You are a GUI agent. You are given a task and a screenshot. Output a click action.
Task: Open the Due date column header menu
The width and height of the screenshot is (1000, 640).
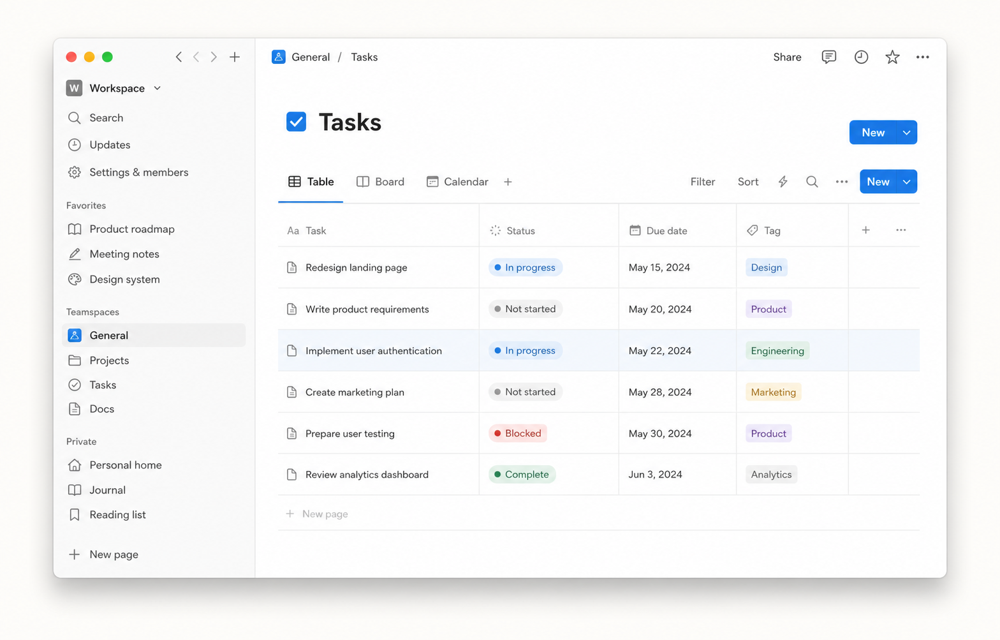[x=677, y=230]
